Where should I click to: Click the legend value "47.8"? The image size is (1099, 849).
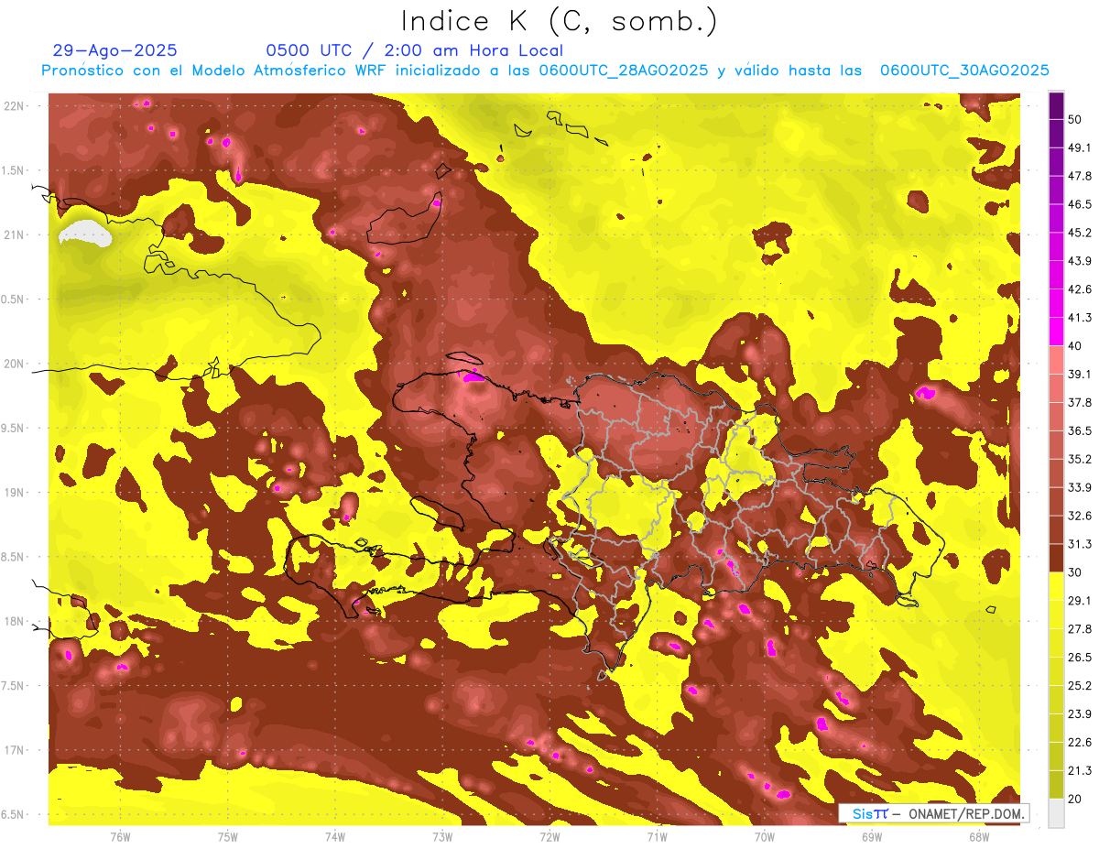coord(1080,176)
